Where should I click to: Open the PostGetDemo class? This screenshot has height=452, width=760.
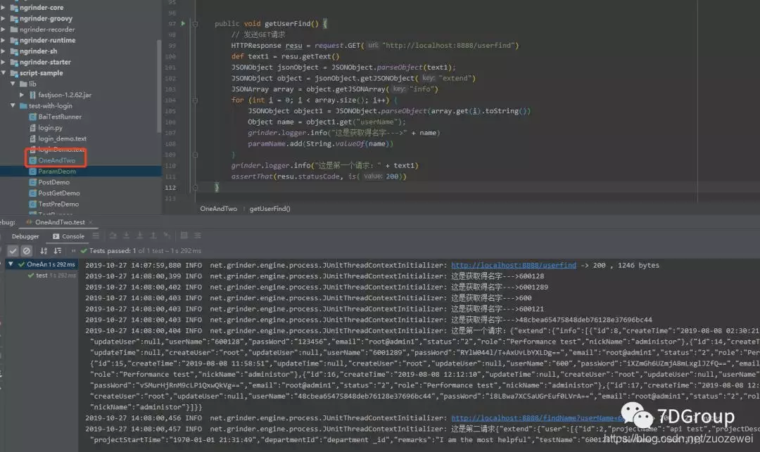59,193
